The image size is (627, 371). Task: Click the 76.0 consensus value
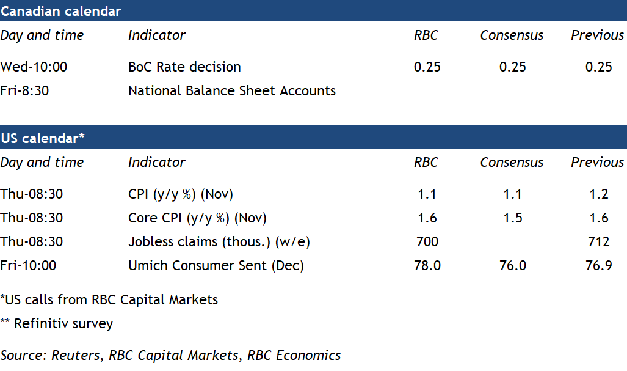coord(513,266)
